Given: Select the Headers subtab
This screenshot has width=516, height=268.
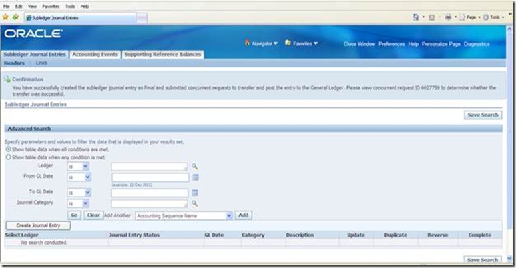Looking at the screenshot, I should click(14, 63).
